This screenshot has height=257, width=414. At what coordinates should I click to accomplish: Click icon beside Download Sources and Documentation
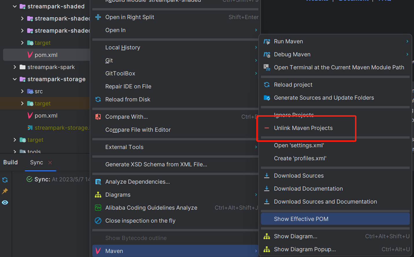click(267, 202)
